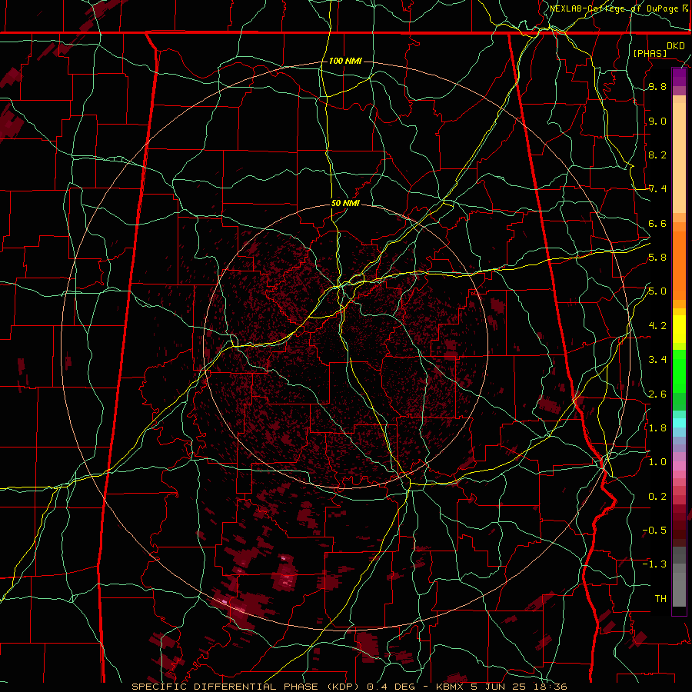Screen dimensions: 692x692
Task: Click the -0.5 value on color scale
Action: click(x=654, y=531)
